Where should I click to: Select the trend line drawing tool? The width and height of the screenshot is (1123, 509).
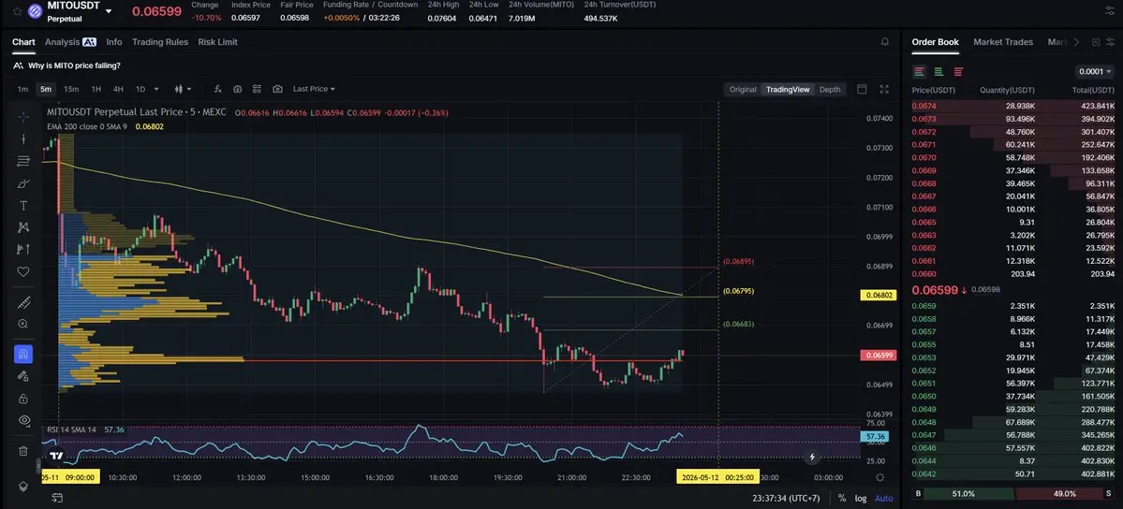[x=22, y=138]
